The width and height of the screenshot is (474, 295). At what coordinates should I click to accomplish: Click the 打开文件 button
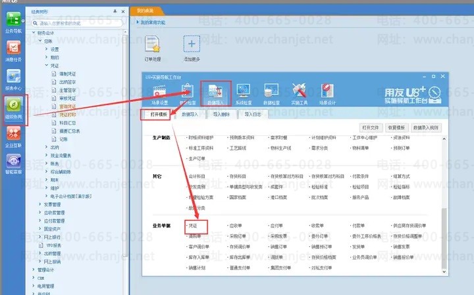[x=371, y=127]
